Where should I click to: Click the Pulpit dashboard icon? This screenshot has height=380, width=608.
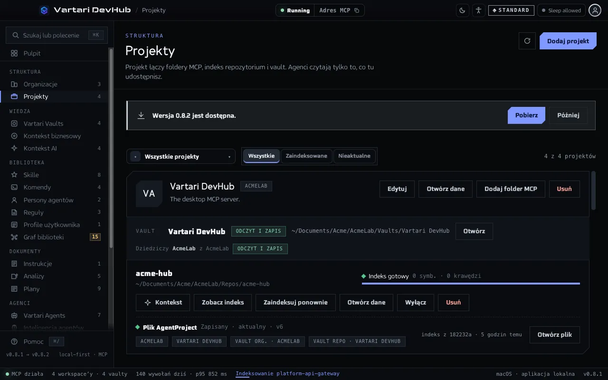click(x=14, y=53)
